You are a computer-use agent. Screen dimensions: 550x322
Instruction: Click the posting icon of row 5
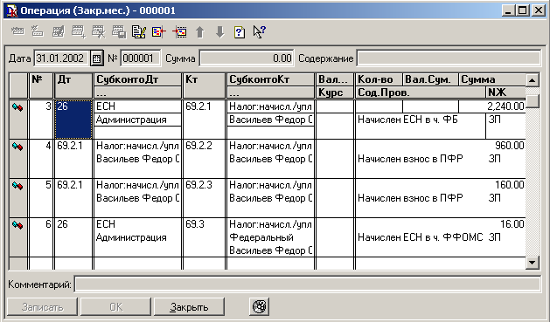17,186
